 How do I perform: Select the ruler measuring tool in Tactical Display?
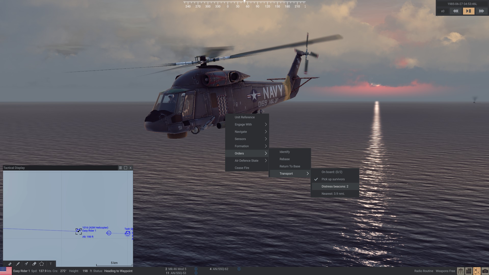(x=10, y=264)
